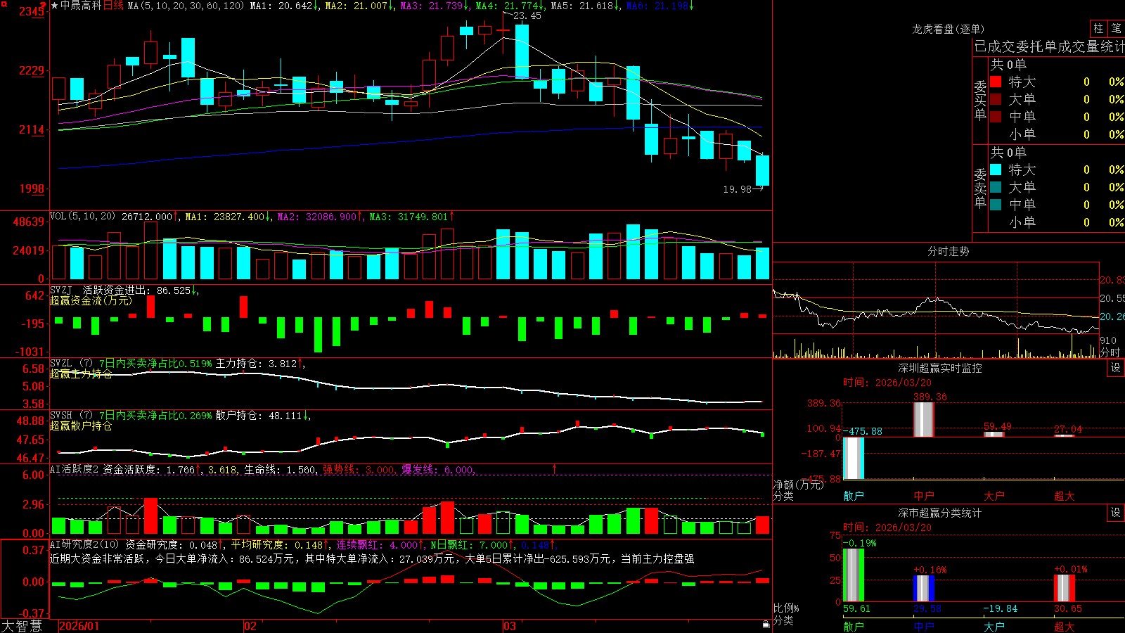Click the bright red 委买单 特大 swatch

tap(996, 82)
